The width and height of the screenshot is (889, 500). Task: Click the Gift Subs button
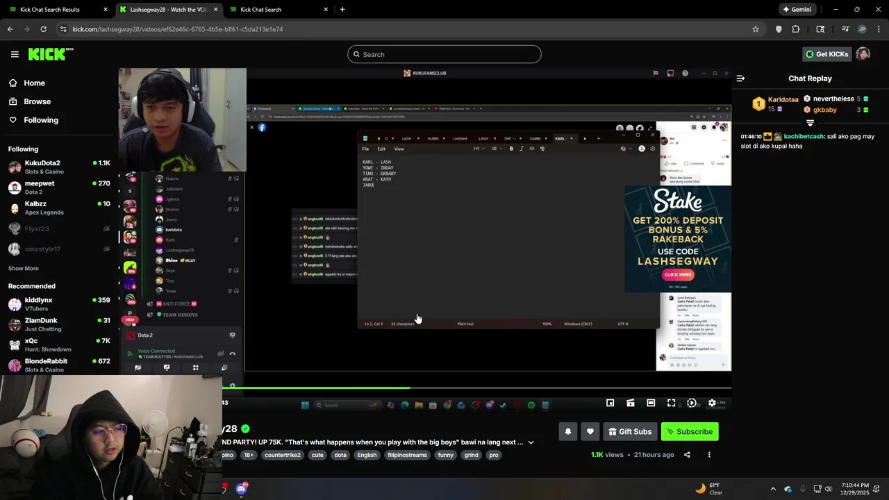(x=630, y=431)
